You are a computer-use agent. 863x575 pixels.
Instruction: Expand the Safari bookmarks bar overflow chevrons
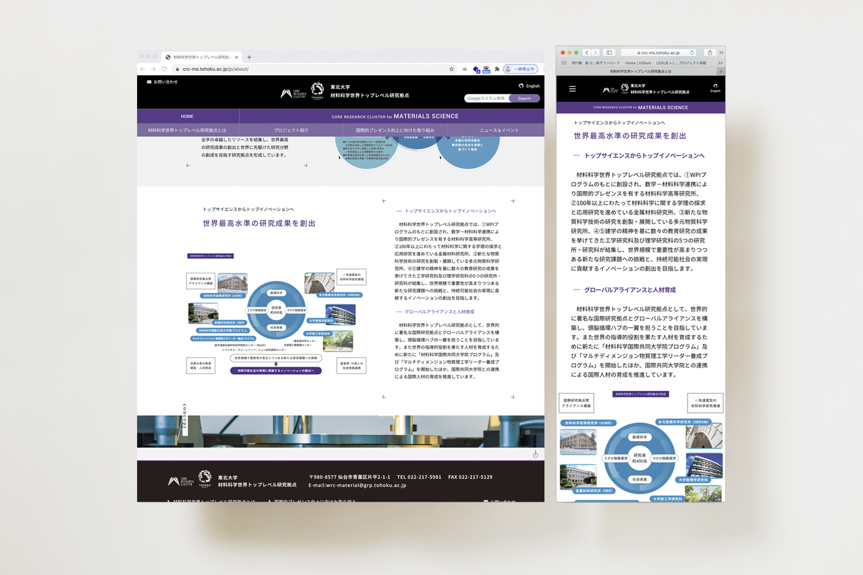point(720,63)
